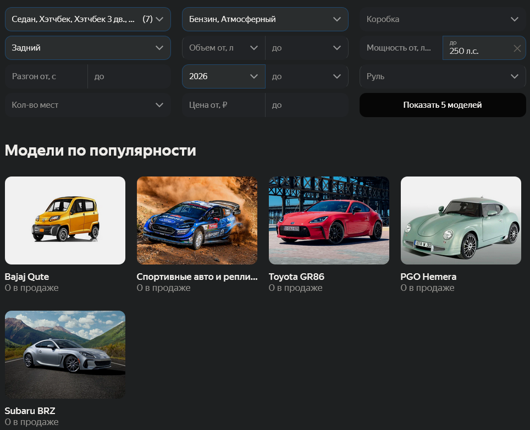The height and width of the screenshot is (430, 530).
Task: Clear the 250 л.с. power value
Action: (517, 48)
